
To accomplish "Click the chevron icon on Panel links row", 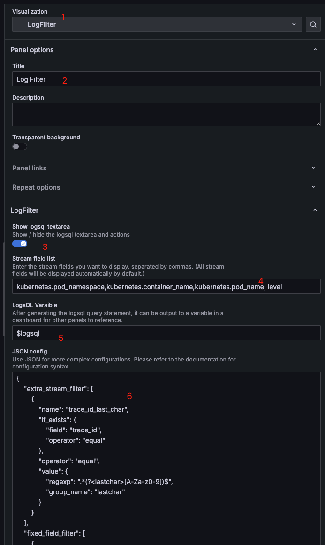I will (x=313, y=168).
